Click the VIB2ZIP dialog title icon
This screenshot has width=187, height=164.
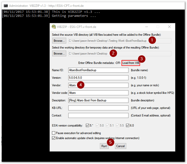(x=54, y=27)
